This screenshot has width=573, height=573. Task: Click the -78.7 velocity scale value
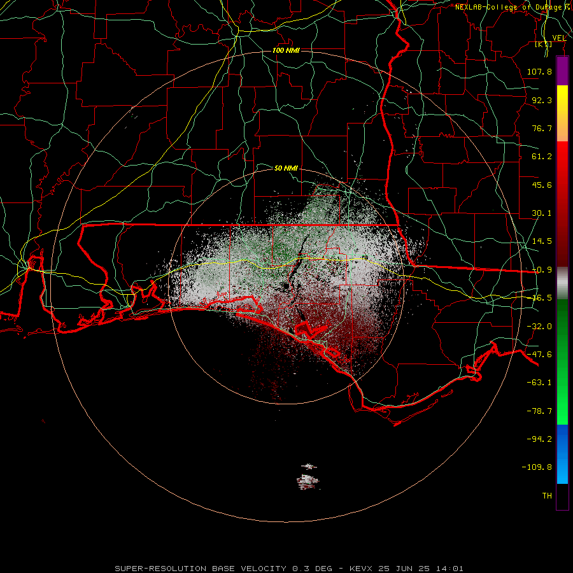pyautogui.click(x=539, y=411)
